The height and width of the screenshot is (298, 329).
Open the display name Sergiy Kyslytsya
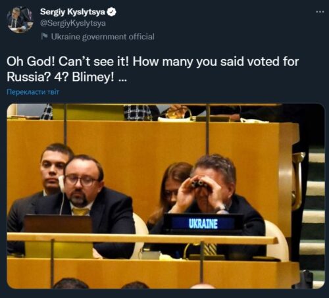pyautogui.click(x=72, y=12)
